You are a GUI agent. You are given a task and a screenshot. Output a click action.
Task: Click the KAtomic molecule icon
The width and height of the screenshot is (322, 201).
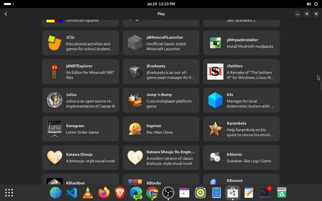point(215,158)
